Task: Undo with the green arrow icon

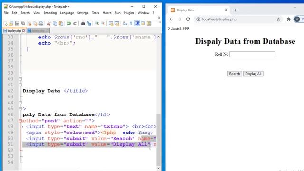Action: tap(69, 23)
